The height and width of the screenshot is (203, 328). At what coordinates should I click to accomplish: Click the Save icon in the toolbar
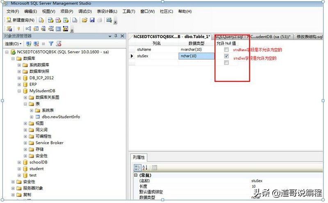click(92, 20)
